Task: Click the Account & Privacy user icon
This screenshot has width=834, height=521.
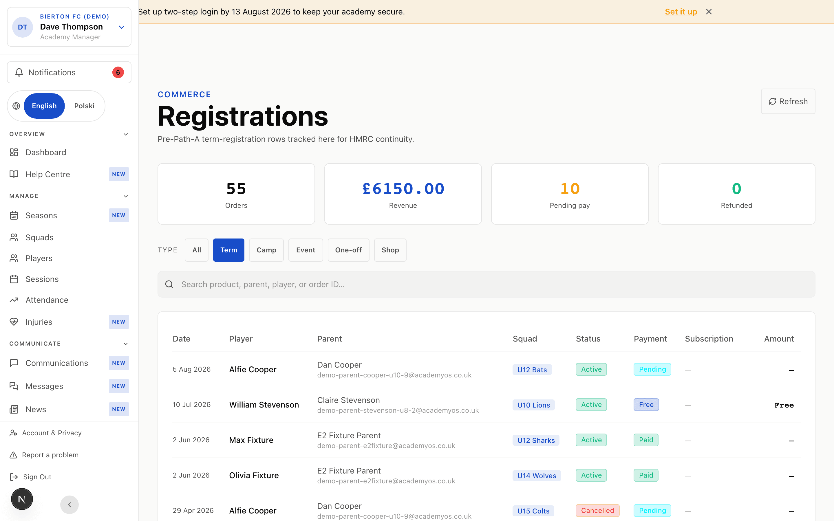Action: (13, 433)
